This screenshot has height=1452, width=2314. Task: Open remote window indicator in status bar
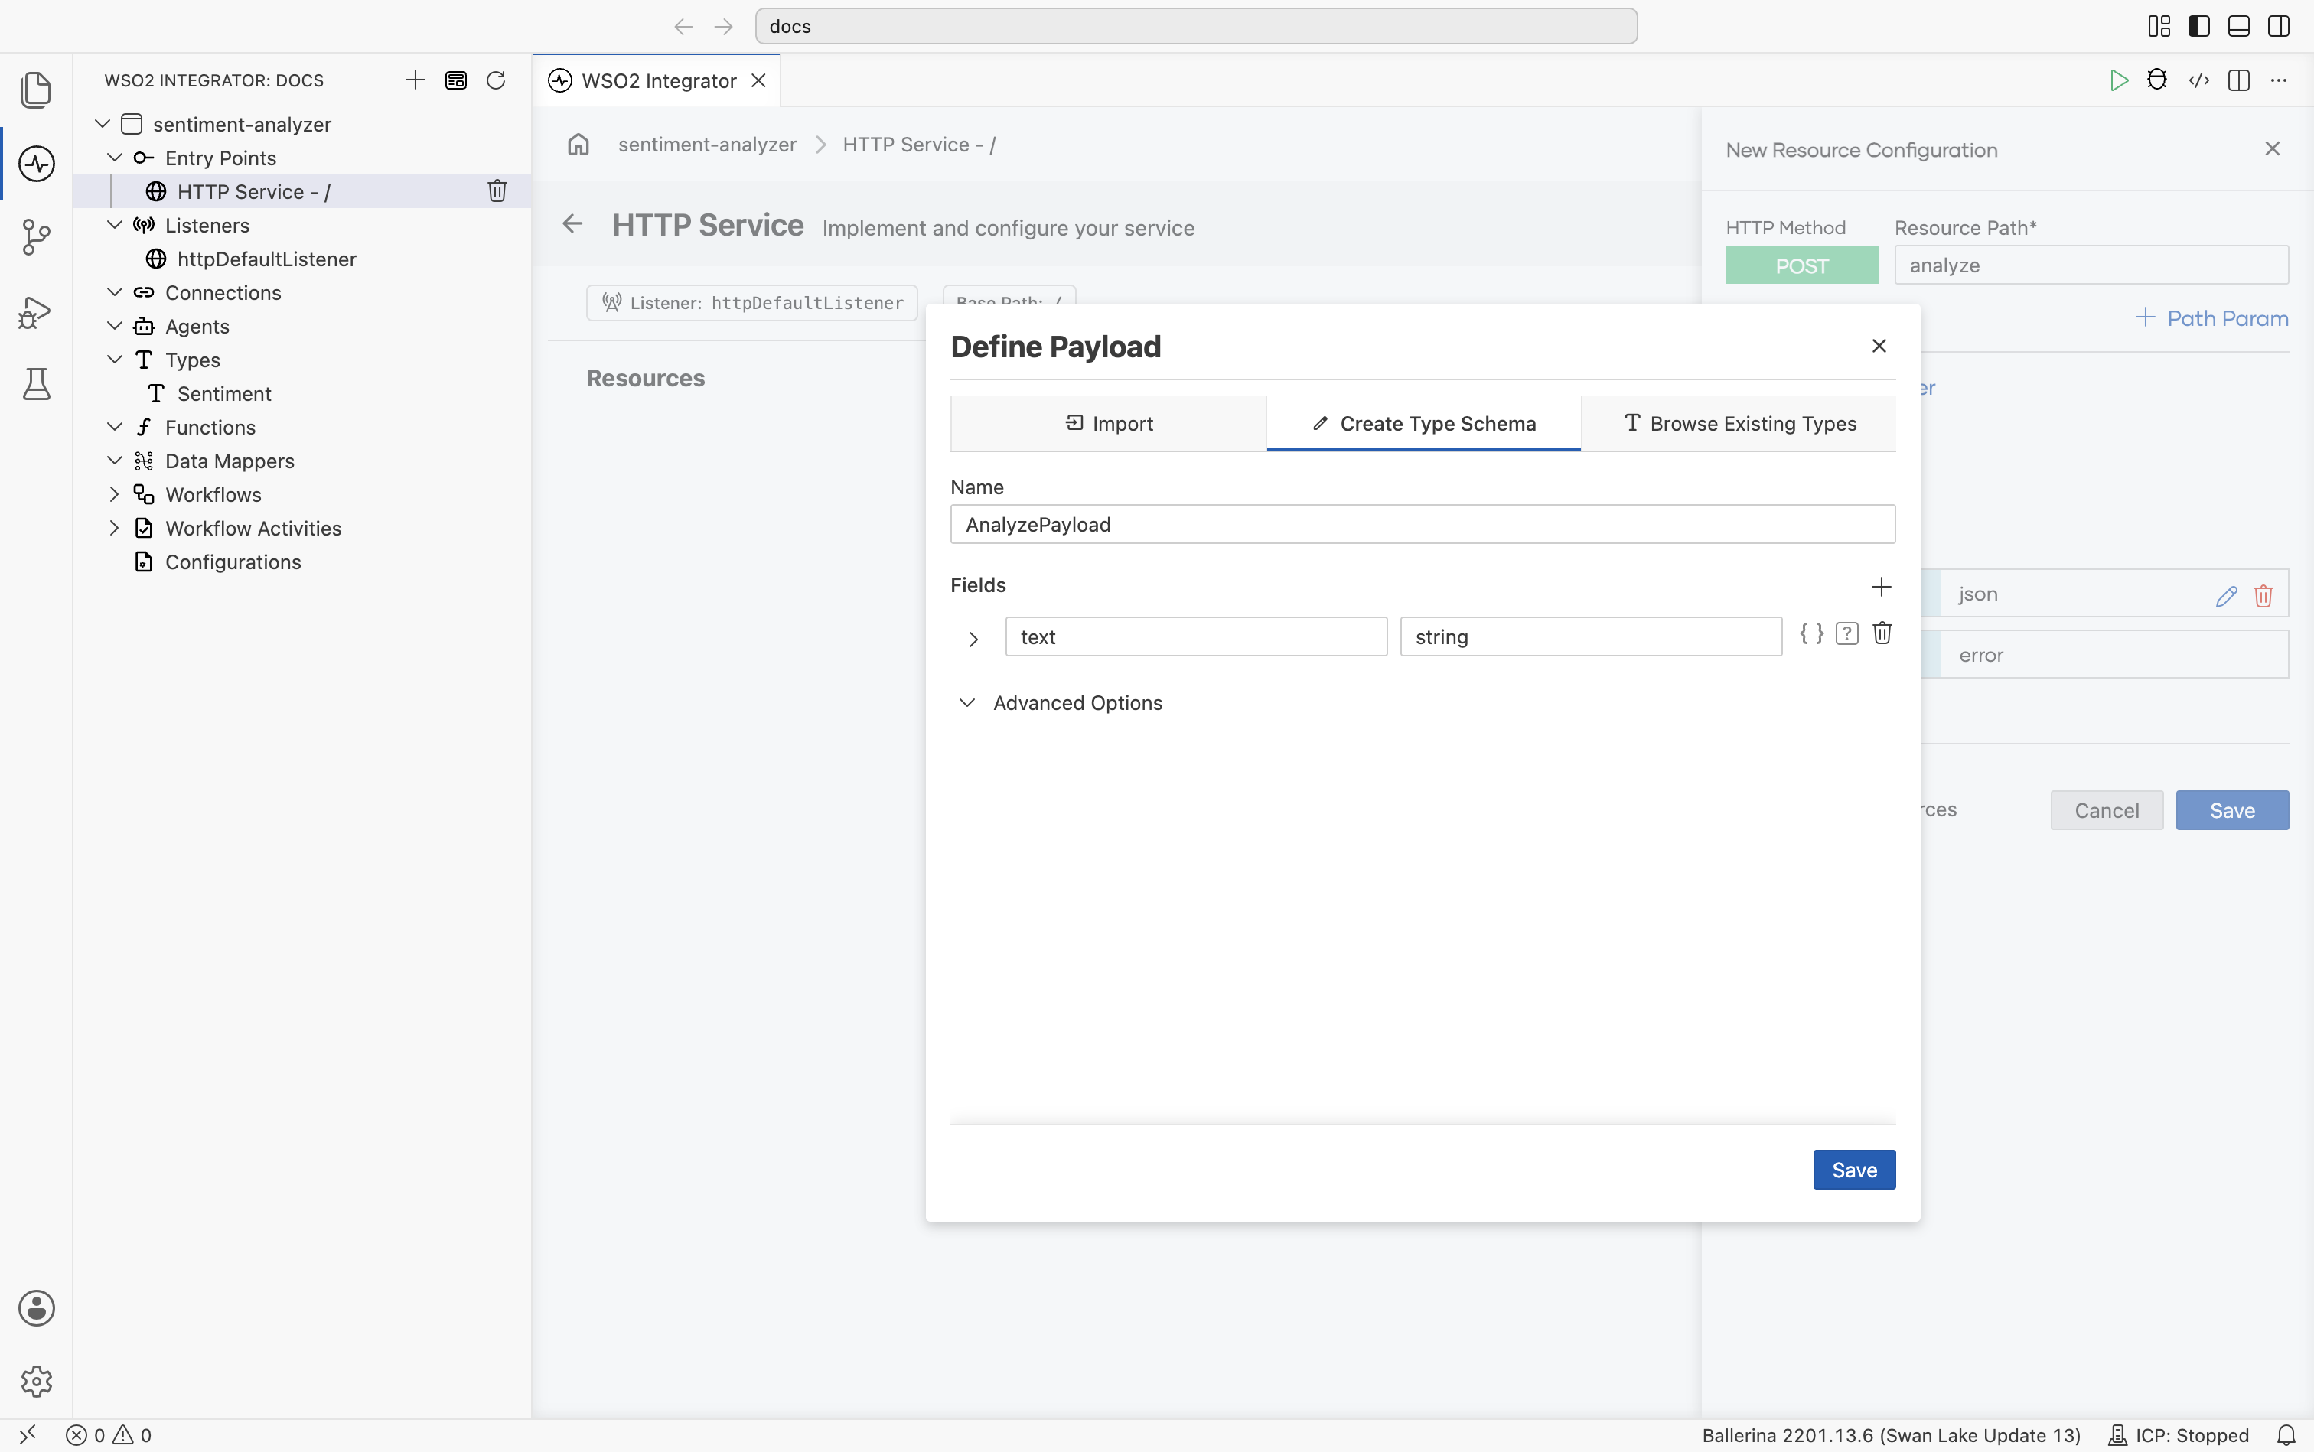coord(27,1434)
